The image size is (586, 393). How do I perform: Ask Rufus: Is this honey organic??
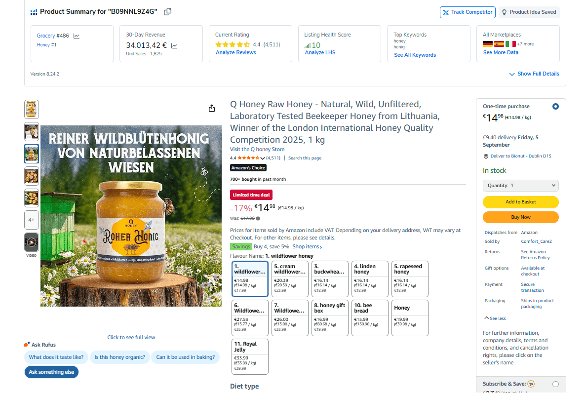point(119,357)
